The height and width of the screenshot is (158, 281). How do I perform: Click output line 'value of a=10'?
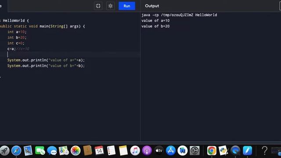click(155, 21)
